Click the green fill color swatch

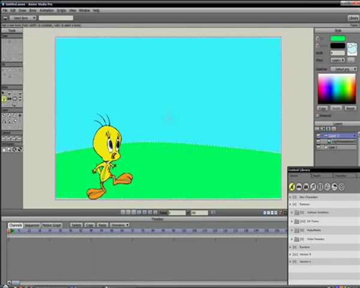[338, 38]
